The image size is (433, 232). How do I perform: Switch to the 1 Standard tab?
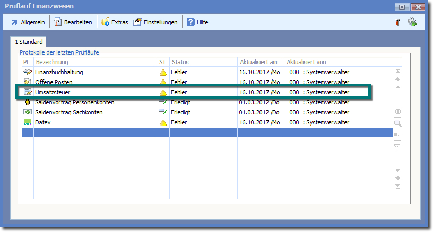pos(29,41)
